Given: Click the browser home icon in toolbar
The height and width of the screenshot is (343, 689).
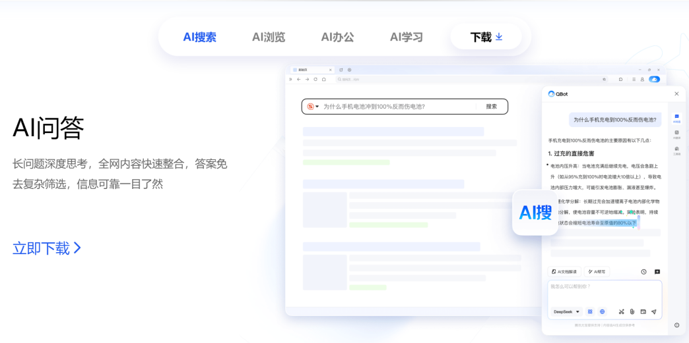Looking at the screenshot, I should (x=324, y=80).
